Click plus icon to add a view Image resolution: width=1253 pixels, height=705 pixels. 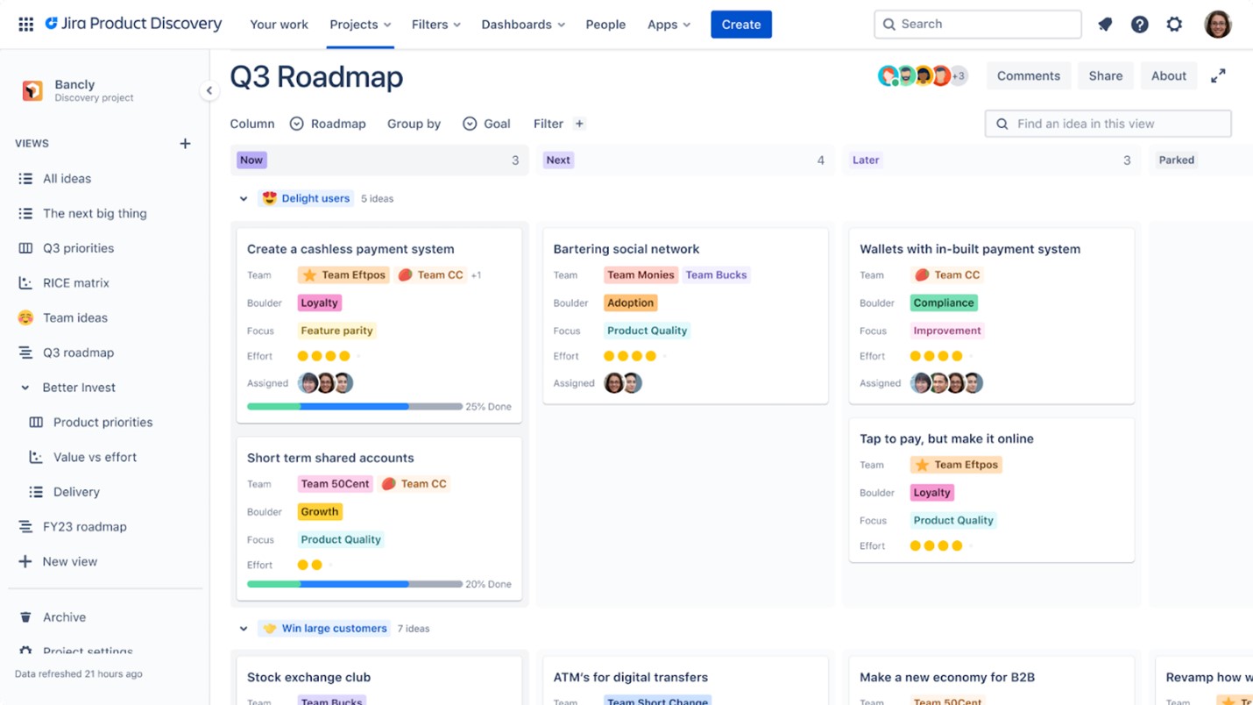coord(185,144)
